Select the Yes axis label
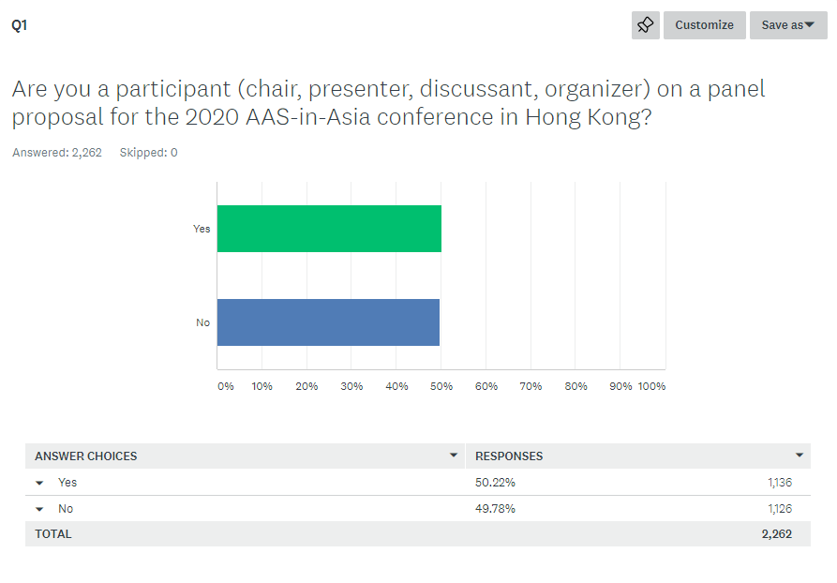This screenshot has width=837, height=583. pyautogui.click(x=202, y=229)
